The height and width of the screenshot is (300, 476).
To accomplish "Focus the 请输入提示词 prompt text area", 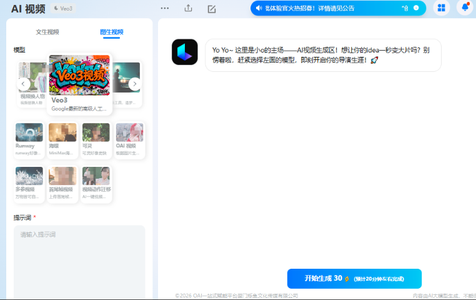I will coord(79,262).
